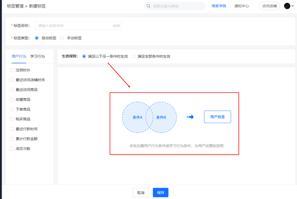Choose 满足全部条件时生效 rule
Image resolution: width=297 pixels, height=199 pixels.
coord(134,56)
